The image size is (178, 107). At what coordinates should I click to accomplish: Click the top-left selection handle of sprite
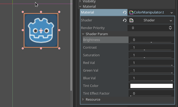tap(23, 12)
